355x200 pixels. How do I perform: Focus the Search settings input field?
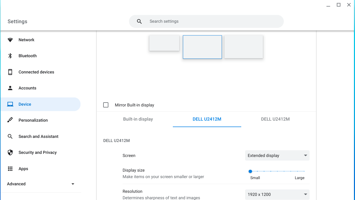(206, 21)
